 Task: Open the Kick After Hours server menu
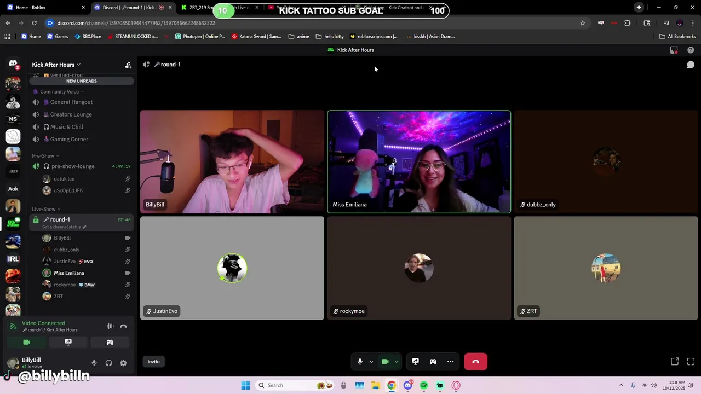coord(56,65)
